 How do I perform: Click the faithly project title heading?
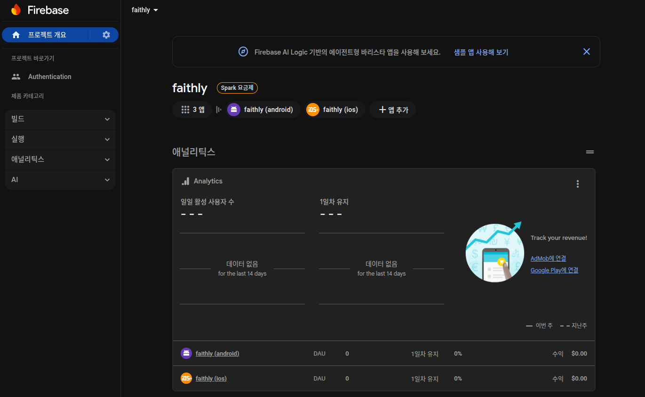190,88
